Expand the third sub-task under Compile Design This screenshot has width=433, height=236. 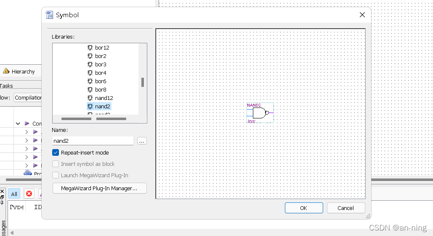pyautogui.click(x=27, y=149)
